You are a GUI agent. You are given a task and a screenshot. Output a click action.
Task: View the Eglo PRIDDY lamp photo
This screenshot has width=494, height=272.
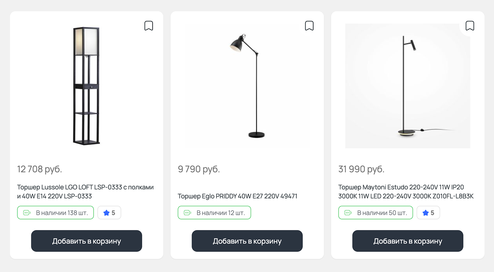pos(247,86)
